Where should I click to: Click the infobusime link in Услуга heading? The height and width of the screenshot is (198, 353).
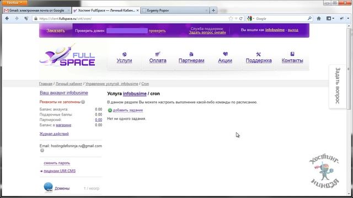135,94
